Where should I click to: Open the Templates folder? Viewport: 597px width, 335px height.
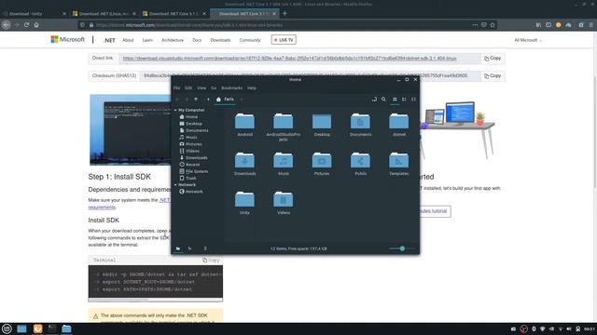[398, 164]
